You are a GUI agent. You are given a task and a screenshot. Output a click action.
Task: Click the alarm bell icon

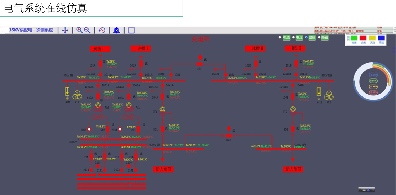click(x=116, y=30)
